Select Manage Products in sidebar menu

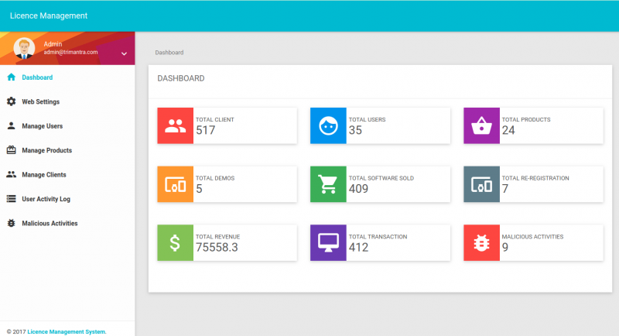pos(46,150)
